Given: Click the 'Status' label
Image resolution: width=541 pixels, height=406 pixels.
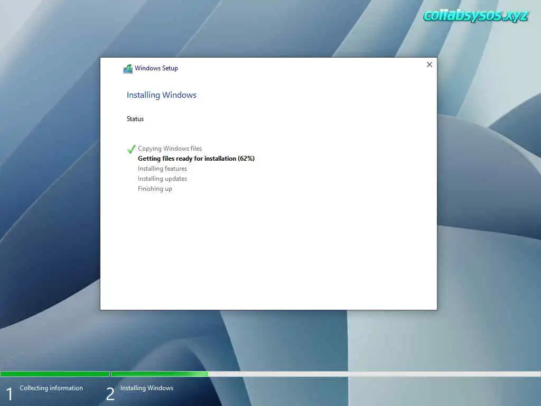Looking at the screenshot, I should 135,119.
